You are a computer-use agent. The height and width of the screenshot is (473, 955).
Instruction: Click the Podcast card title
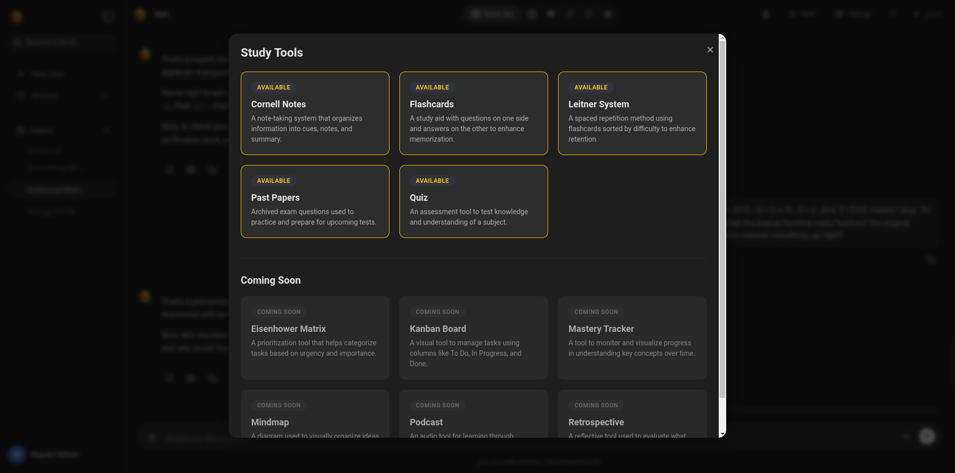(x=426, y=422)
